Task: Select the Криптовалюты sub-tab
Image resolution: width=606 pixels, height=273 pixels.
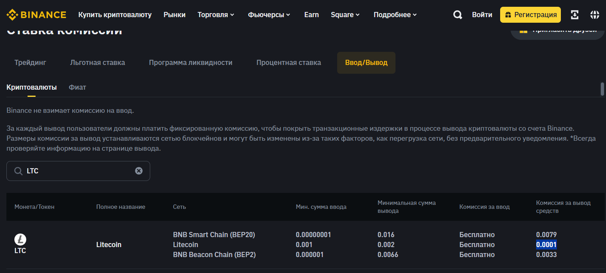Action: pos(32,87)
